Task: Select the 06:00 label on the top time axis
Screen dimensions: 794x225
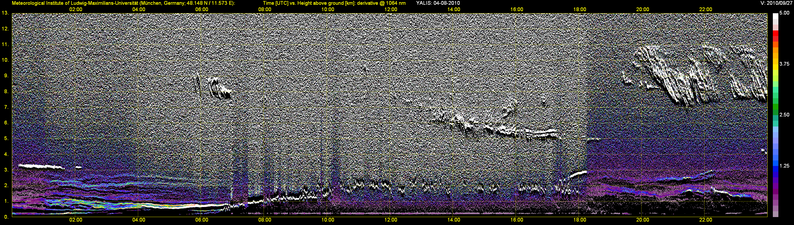Action: 202,10
